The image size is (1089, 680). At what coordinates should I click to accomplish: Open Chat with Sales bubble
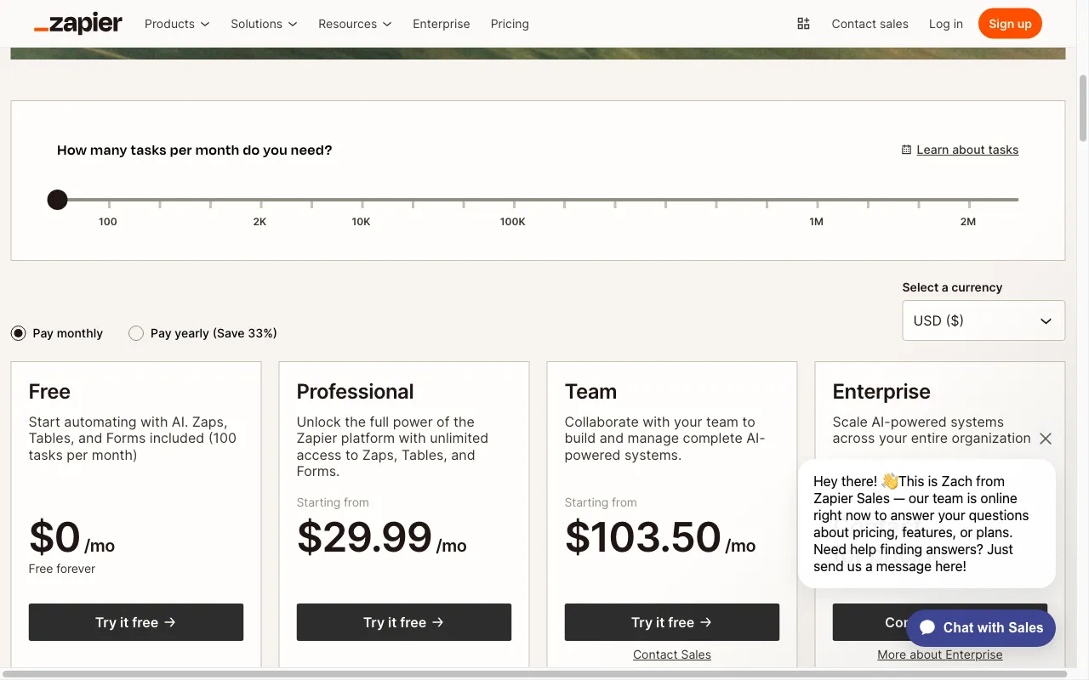(981, 627)
